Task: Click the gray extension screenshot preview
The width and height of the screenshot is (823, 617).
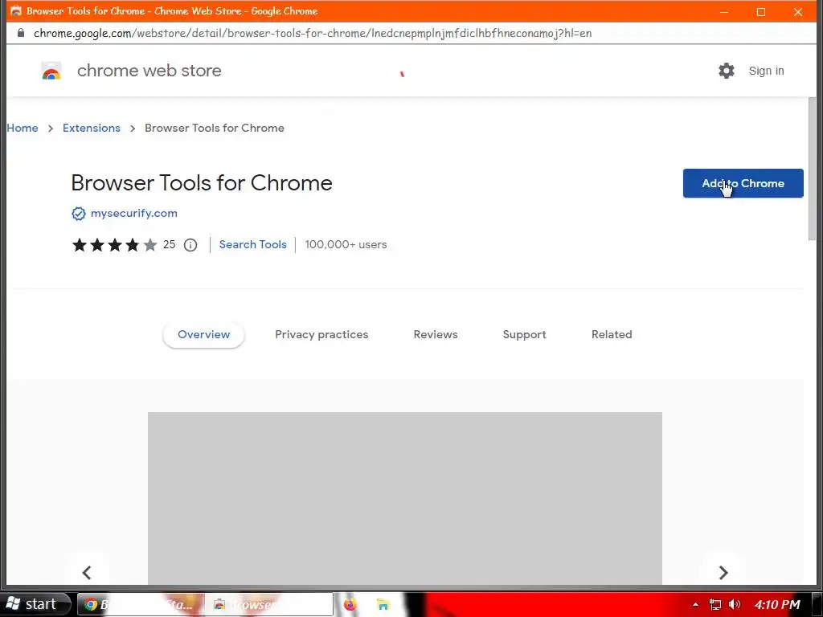Action: coord(405,498)
